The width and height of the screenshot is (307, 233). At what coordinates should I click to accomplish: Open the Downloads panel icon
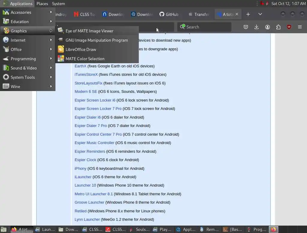click(x=257, y=27)
